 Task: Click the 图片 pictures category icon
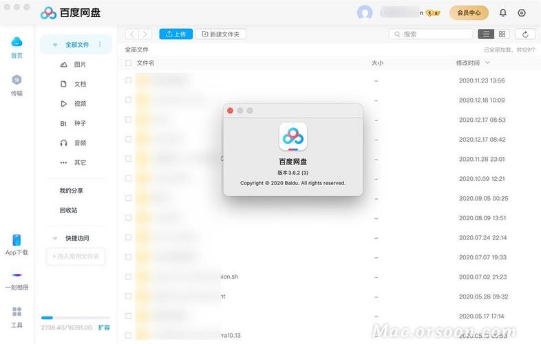64,65
